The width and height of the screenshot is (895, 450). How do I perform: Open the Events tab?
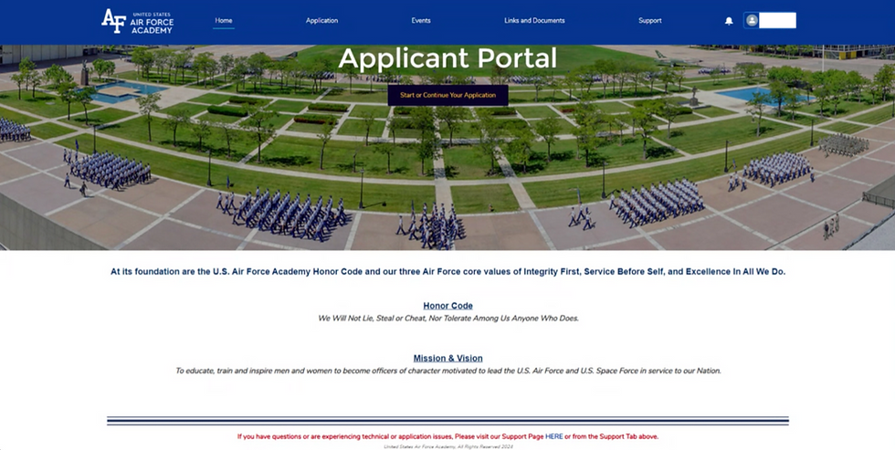point(421,20)
